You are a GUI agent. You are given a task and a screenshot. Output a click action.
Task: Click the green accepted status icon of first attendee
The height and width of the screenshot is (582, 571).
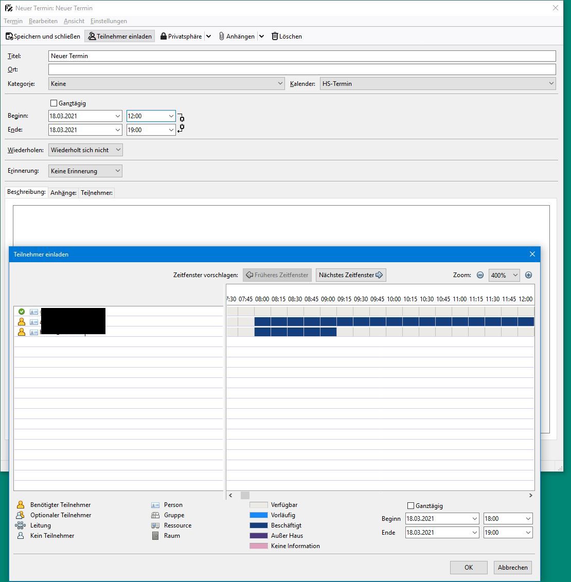[22, 312]
